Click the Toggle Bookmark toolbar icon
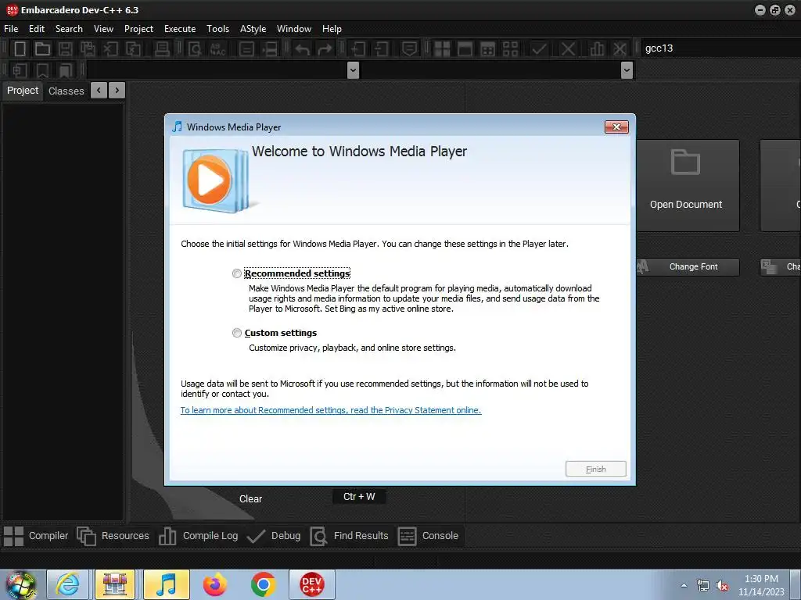Screen dimensions: 801x600 coord(42,70)
